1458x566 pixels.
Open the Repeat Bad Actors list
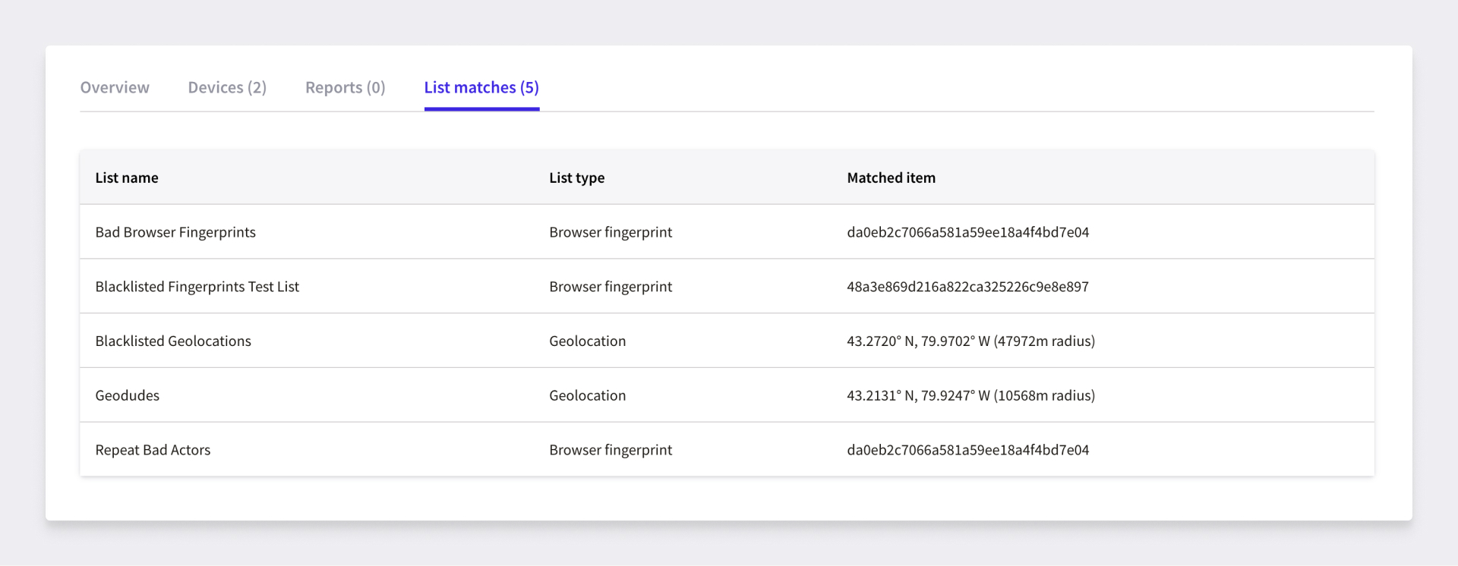point(153,450)
